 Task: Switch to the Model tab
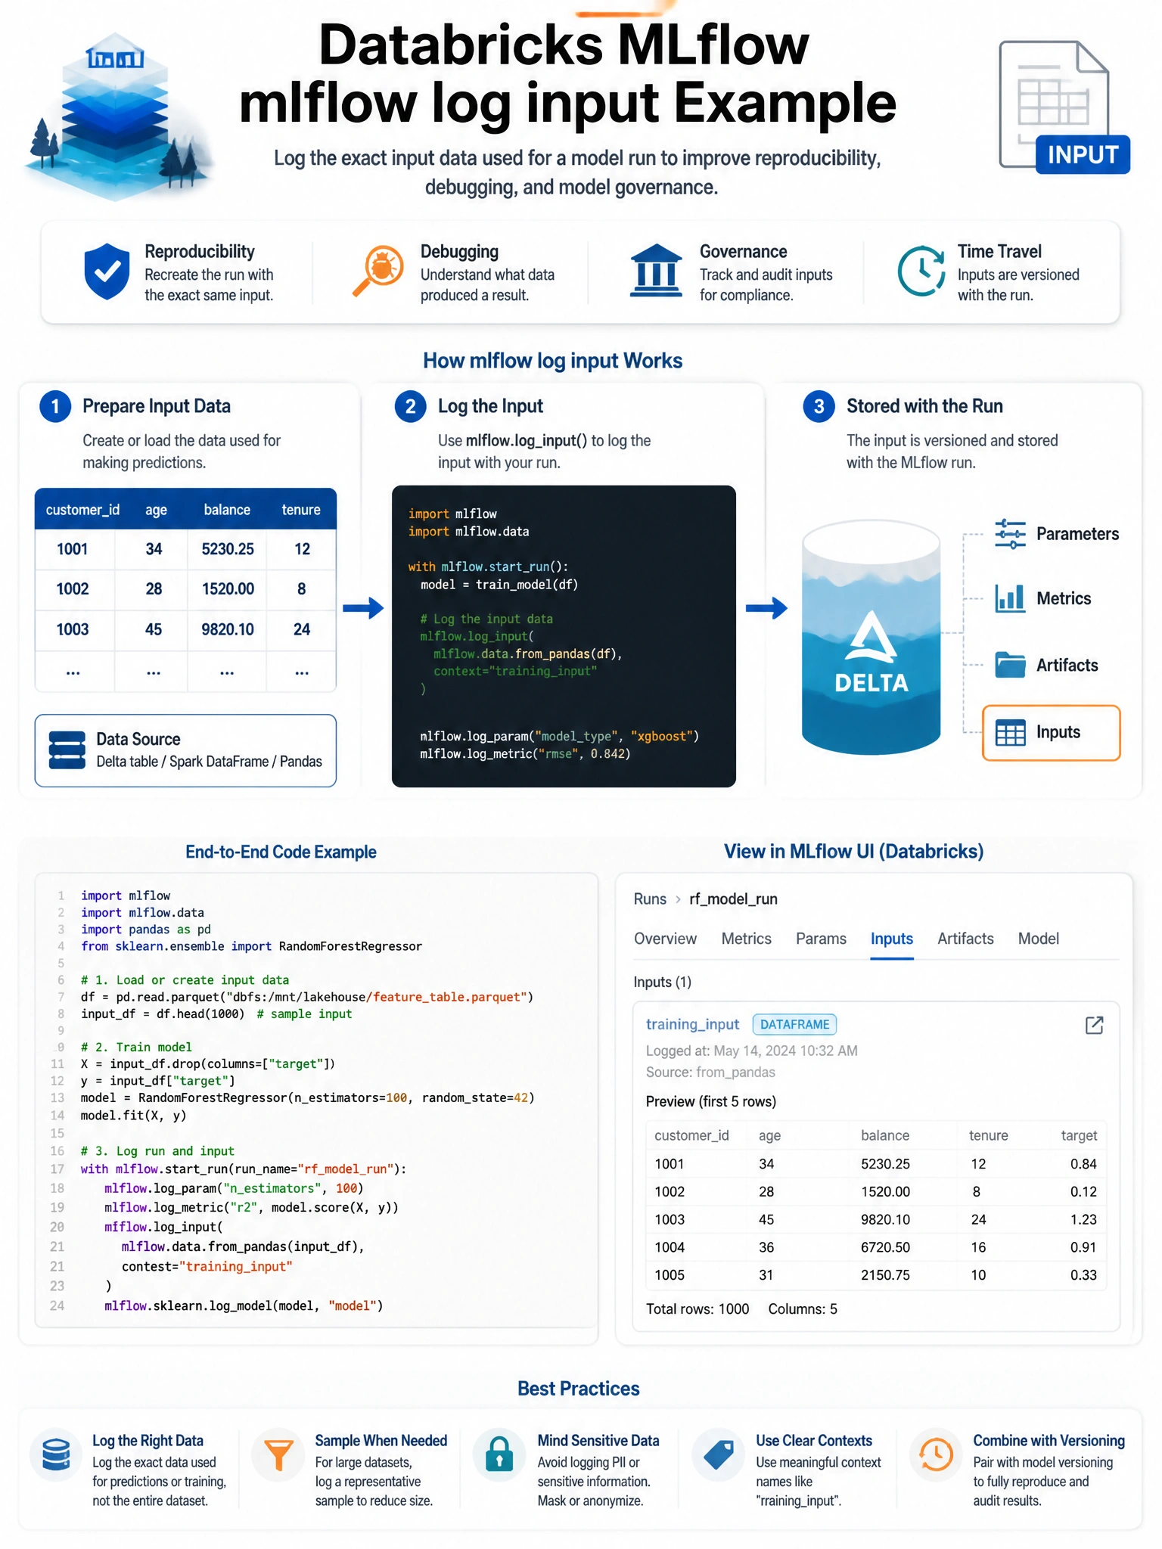click(x=1038, y=939)
